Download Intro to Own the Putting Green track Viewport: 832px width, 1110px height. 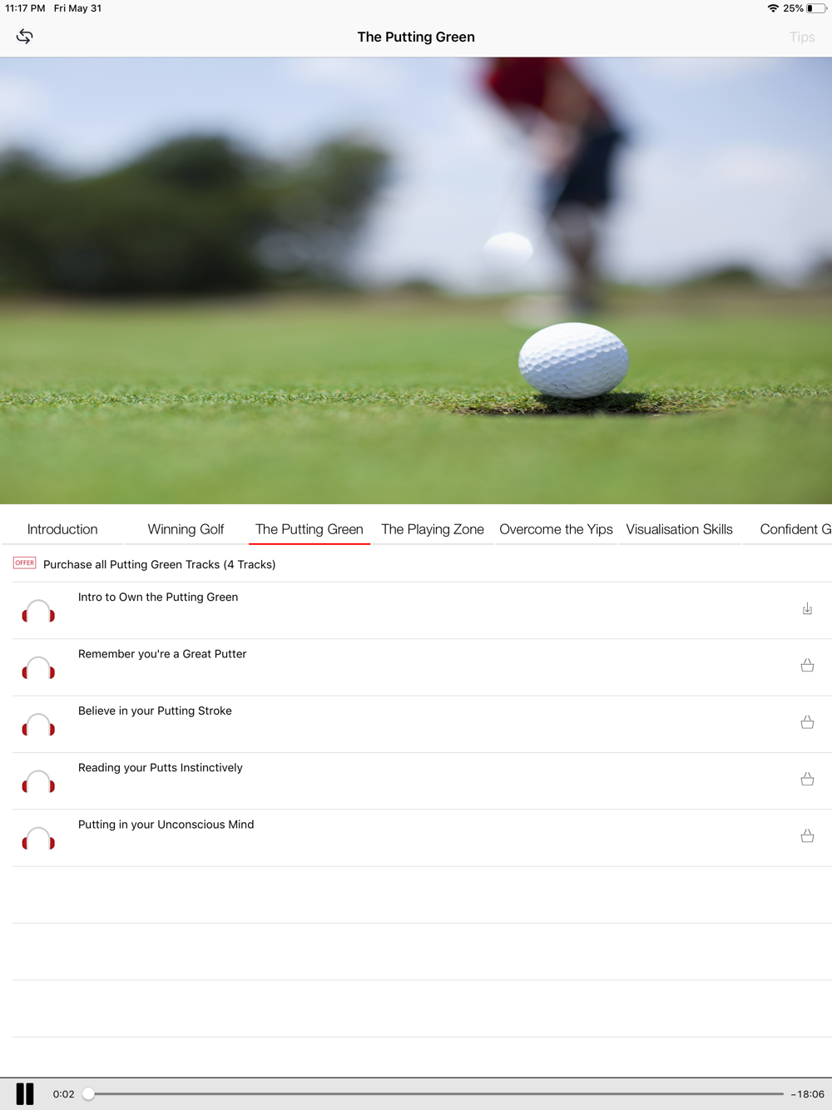(x=807, y=609)
